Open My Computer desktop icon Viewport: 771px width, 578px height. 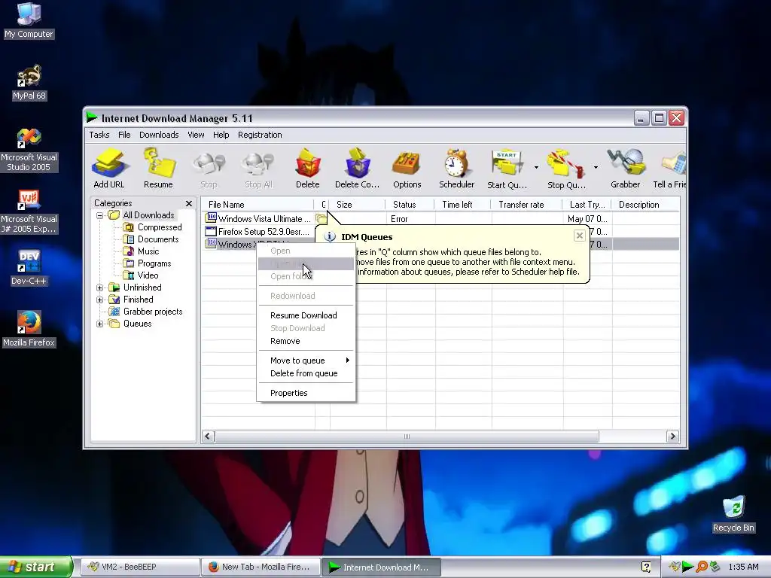coord(29,20)
